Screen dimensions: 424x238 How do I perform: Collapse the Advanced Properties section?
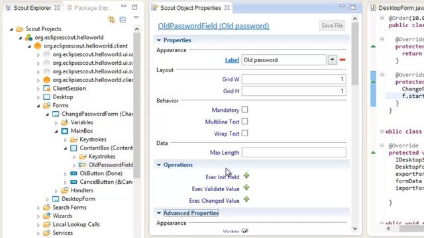(x=159, y=213)
